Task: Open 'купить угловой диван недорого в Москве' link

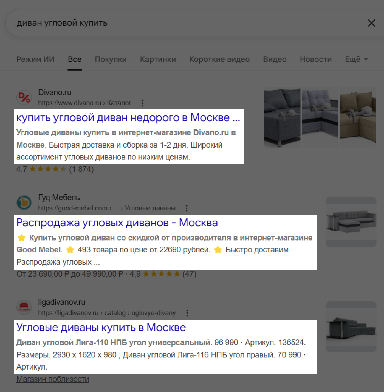Action: point(128,117)
